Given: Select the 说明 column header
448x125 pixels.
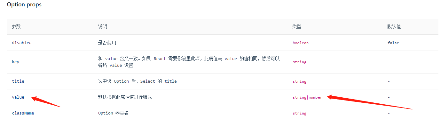Looking at the screenshot, I should click(x=103, y=27).
